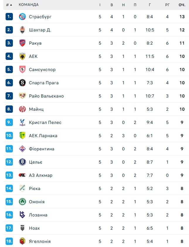Click the Lausanne club logo
This screenshot has width=189, height=247.
point(22,215)
